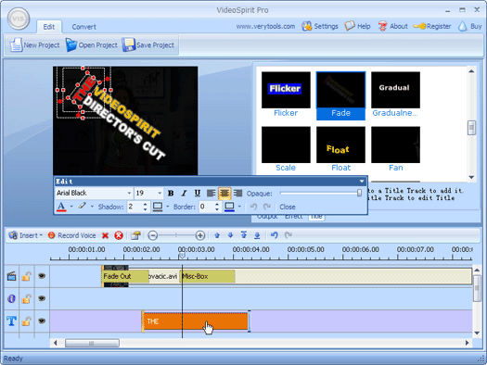Viewport: 487px width, 365px height.
Task: Open Settings
Action: [x=320, y=26]
